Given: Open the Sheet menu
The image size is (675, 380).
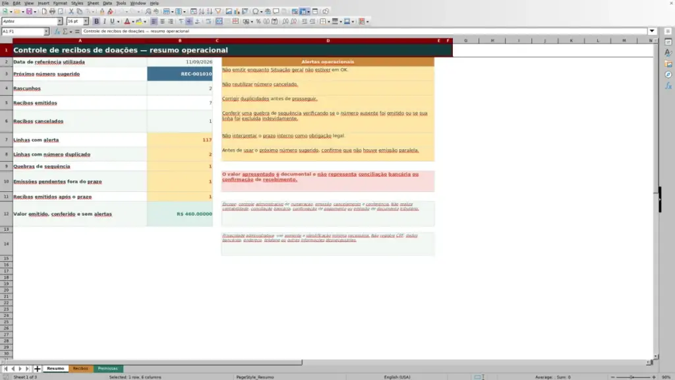Looking at the screenshot, I should coord(93,3).
